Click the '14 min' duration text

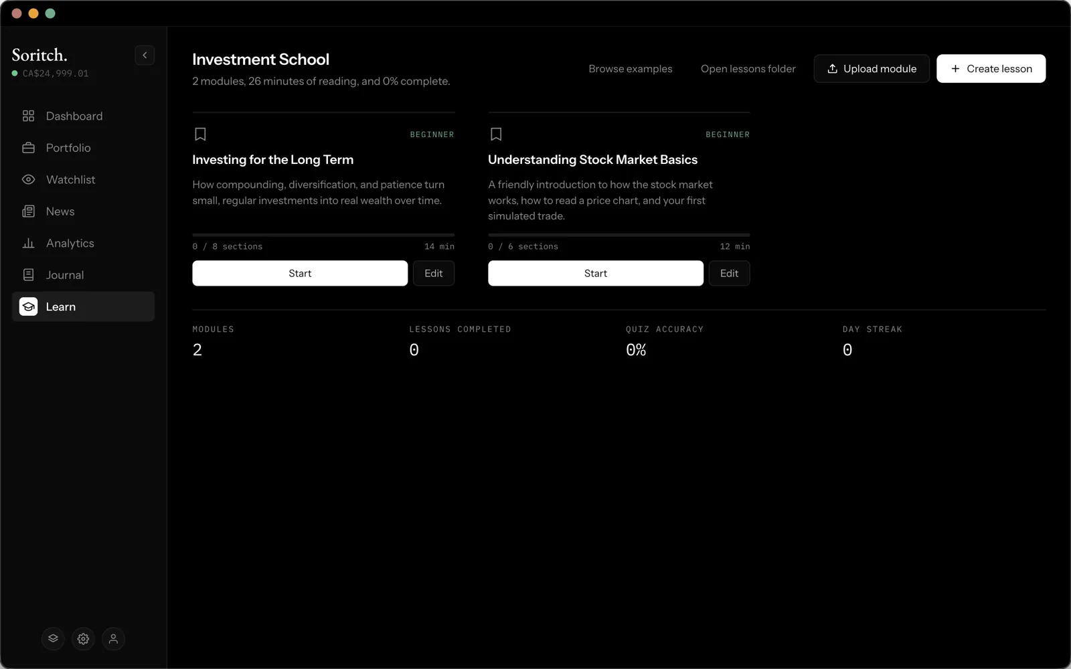pos(439,247)
